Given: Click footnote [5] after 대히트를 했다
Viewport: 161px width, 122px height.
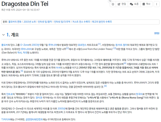Looking at the screenshot, I should (x=22, y=71).
